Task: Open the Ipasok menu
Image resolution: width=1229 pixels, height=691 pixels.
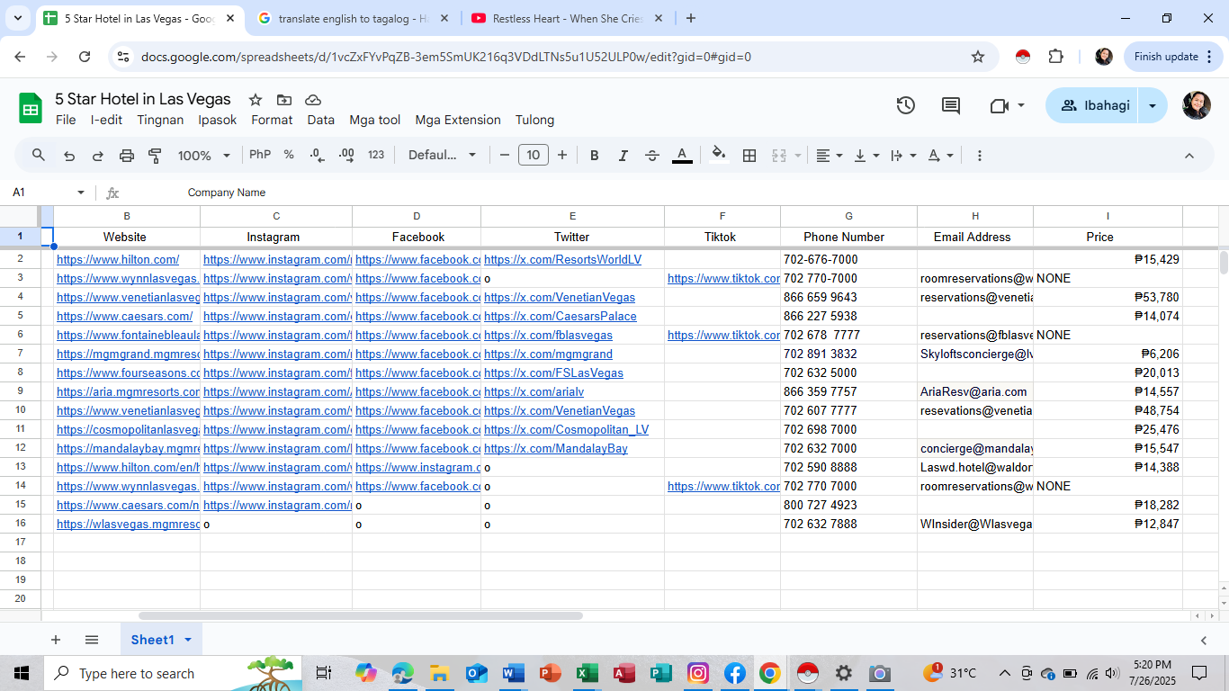Action: click(218, 120)
